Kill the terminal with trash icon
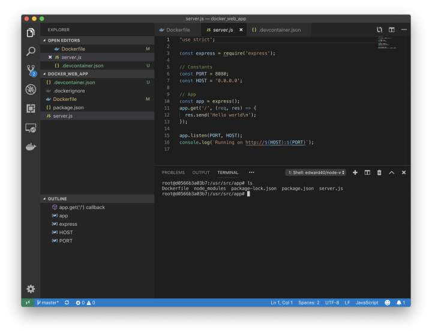Viewport: 432px width, 335px height. point(379,172)
